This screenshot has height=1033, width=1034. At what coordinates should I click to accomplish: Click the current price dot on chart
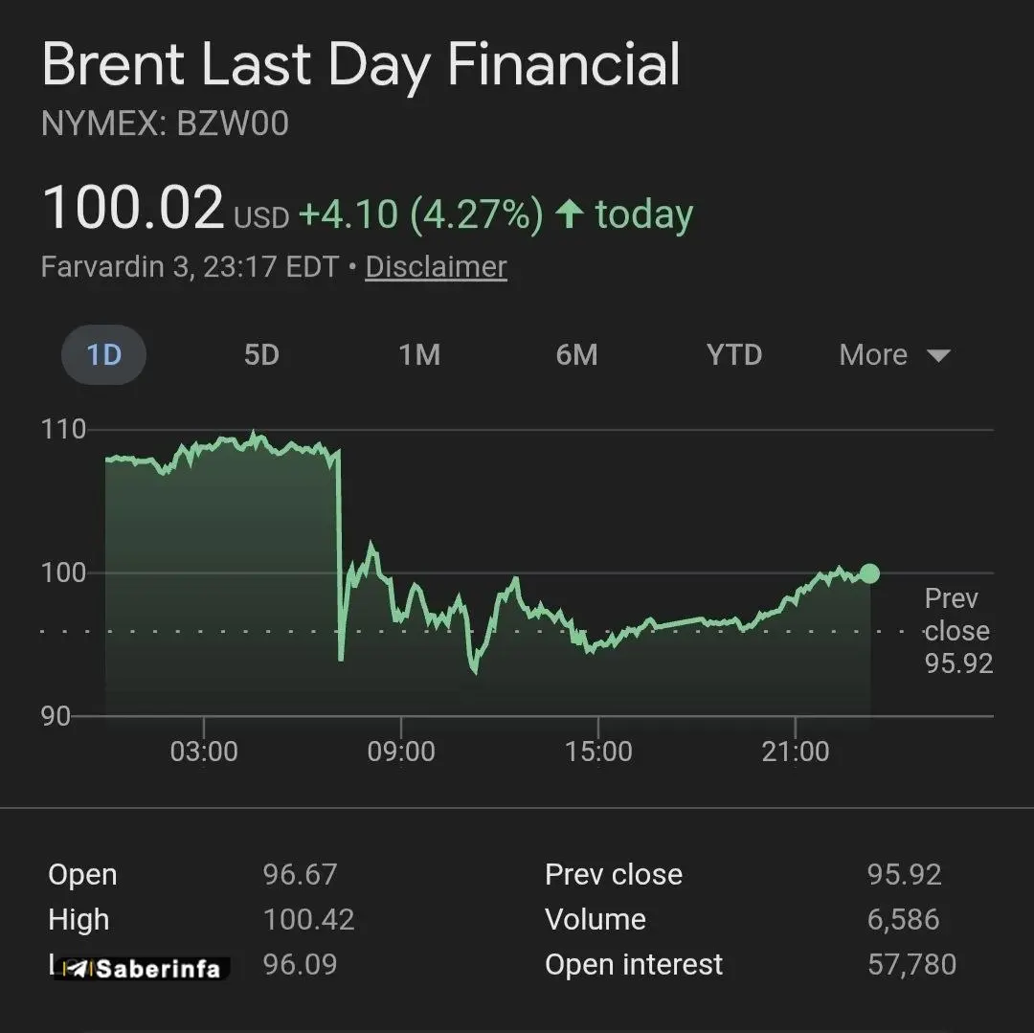(869, 573)
